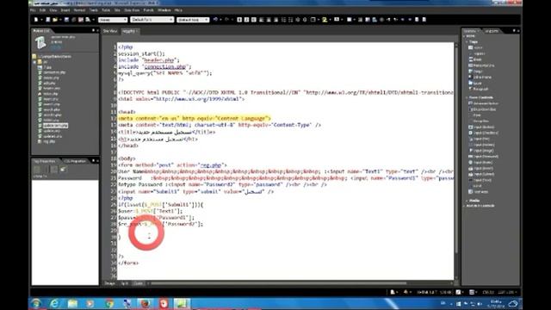Insert Image tag from Toolbox
The image size is (551, 310).
(x=476, y=71)
